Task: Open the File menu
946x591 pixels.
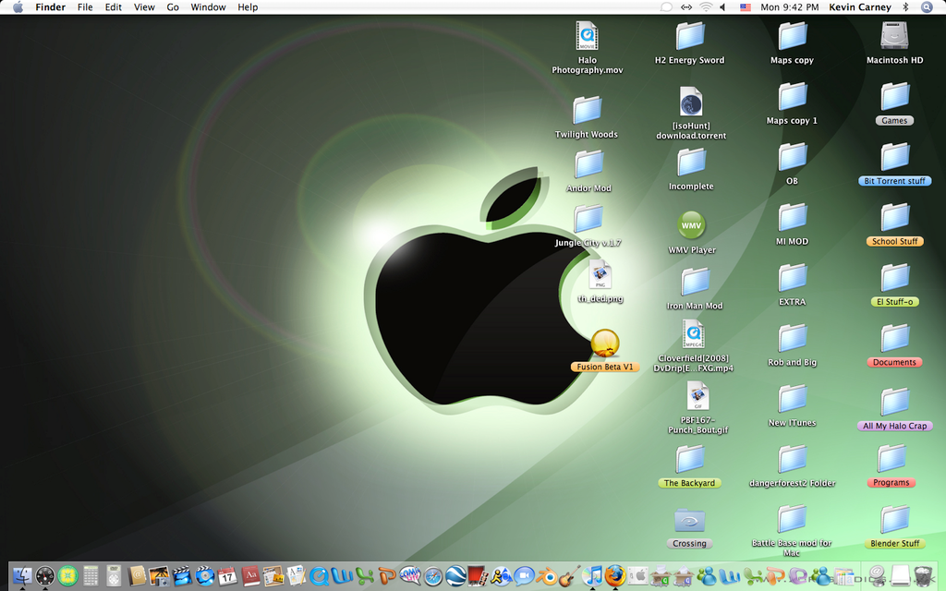Action: [85, 7]
